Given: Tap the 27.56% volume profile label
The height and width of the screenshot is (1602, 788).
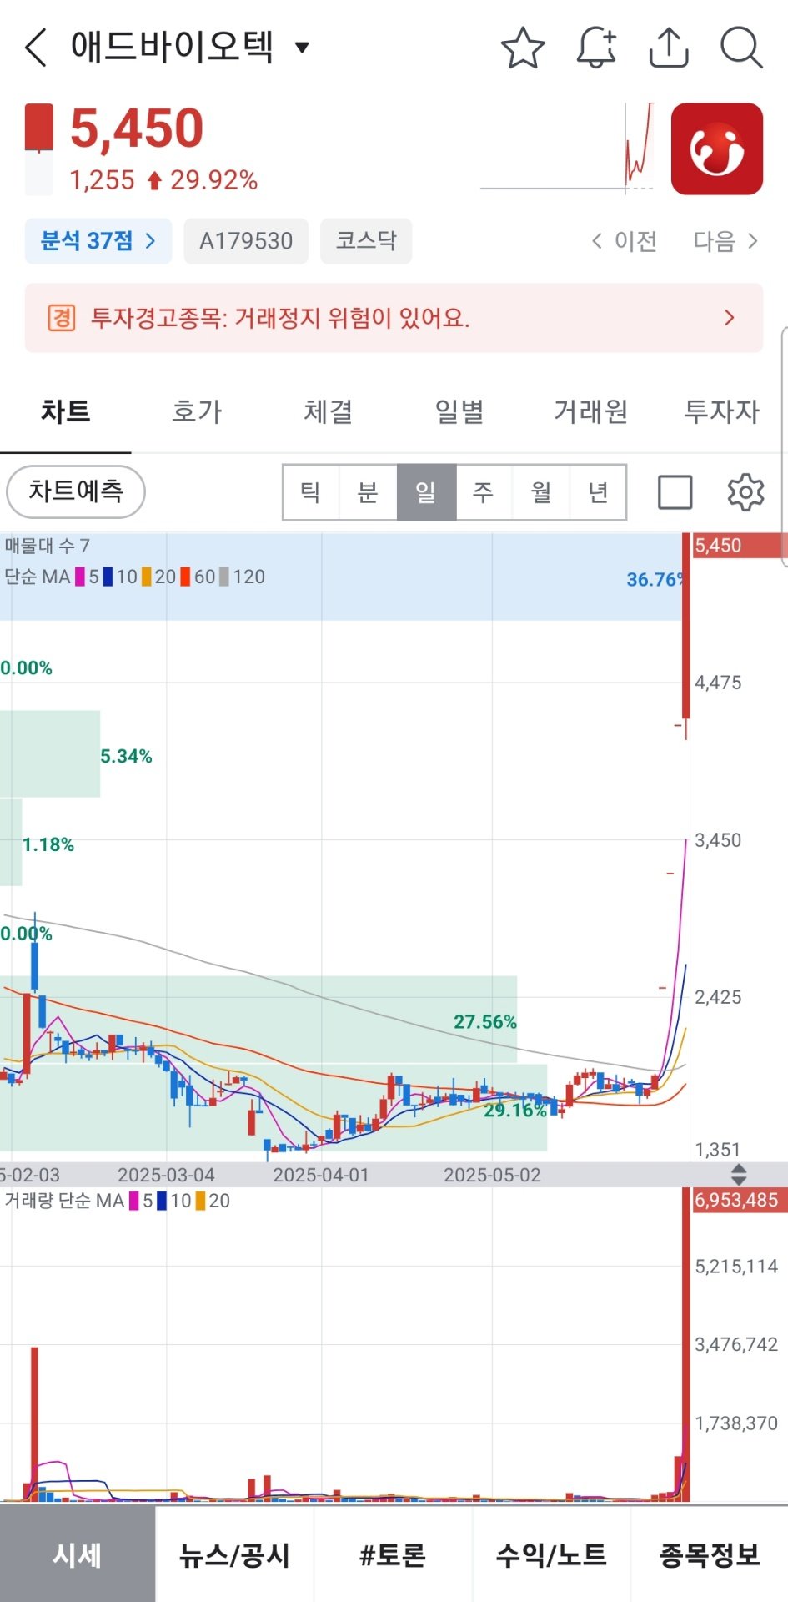Looking at the screenshot, I should 485,1021.
